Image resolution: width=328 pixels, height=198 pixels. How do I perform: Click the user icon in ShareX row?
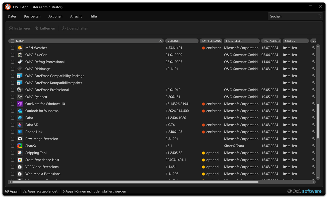[x=313, y=146]
